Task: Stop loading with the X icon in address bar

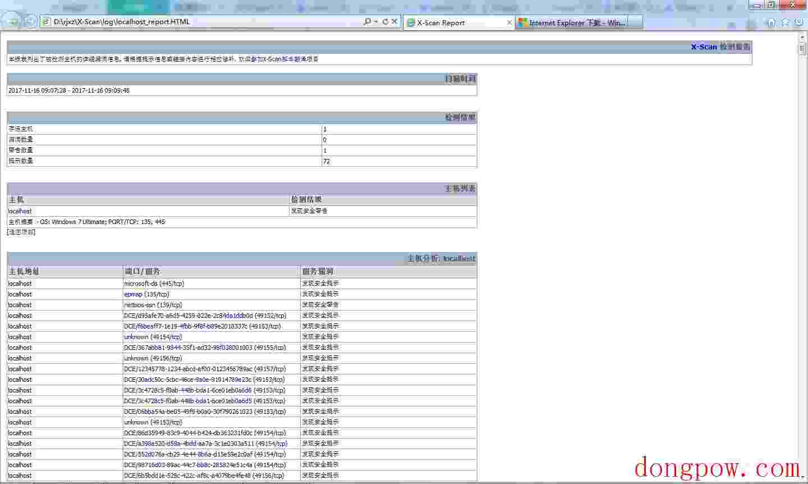Action: click(x=394, y=21)
